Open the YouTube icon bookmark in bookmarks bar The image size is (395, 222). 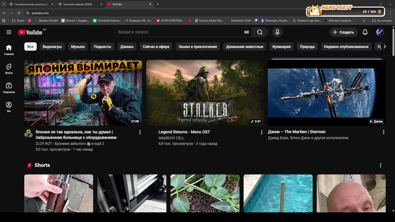pos(190,21)
